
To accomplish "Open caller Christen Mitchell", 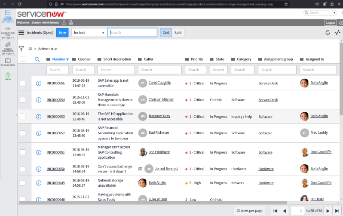I will coord(161,99).
